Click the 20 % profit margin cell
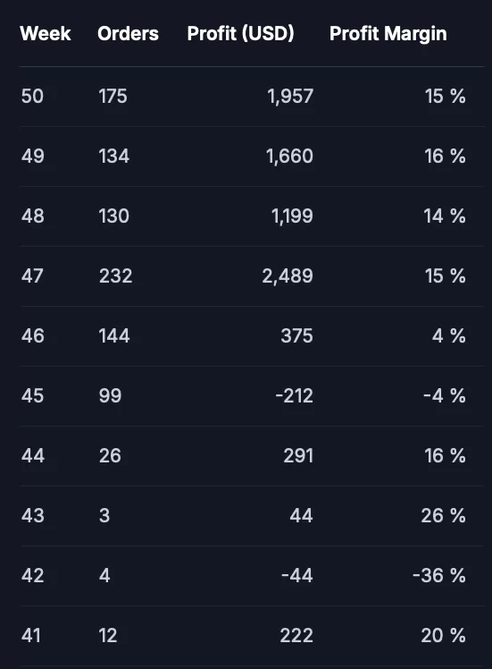This screenshot has width=492, height=669. click(443, 636)
